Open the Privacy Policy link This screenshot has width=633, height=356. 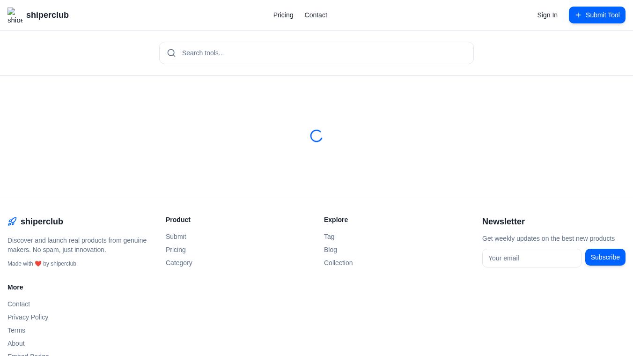[28, 317]
